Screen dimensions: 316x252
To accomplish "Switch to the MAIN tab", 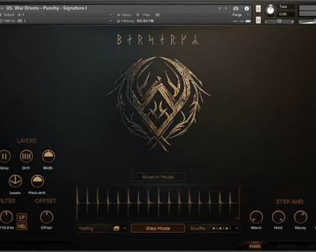I will [255, 246].
